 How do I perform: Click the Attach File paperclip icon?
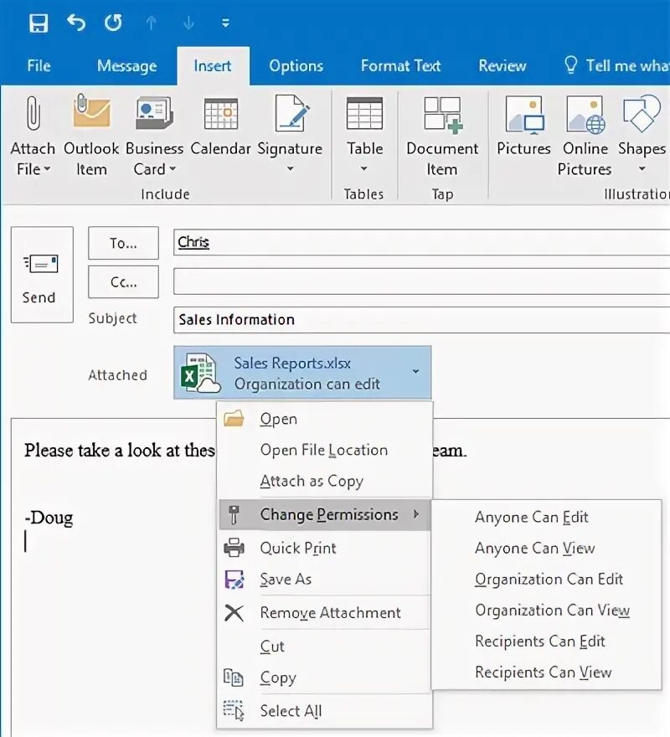click(x=33, y=113)
